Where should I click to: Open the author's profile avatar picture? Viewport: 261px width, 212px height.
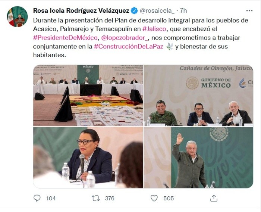(17, 16)
